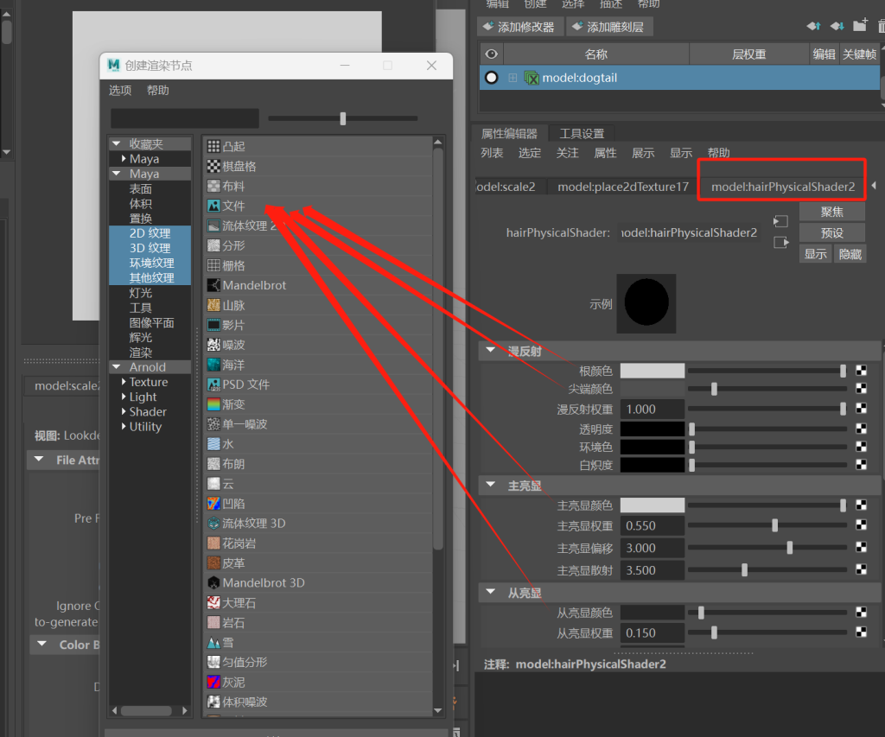Open map connection for 主亮显颜色

(x=862, y=505)
